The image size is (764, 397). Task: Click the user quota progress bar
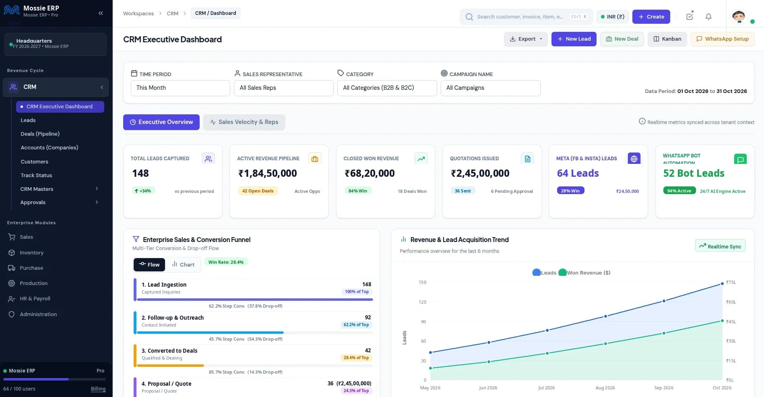(54, 379)
